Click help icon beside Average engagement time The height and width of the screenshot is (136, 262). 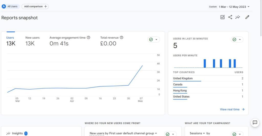click(x=89, y=38)
